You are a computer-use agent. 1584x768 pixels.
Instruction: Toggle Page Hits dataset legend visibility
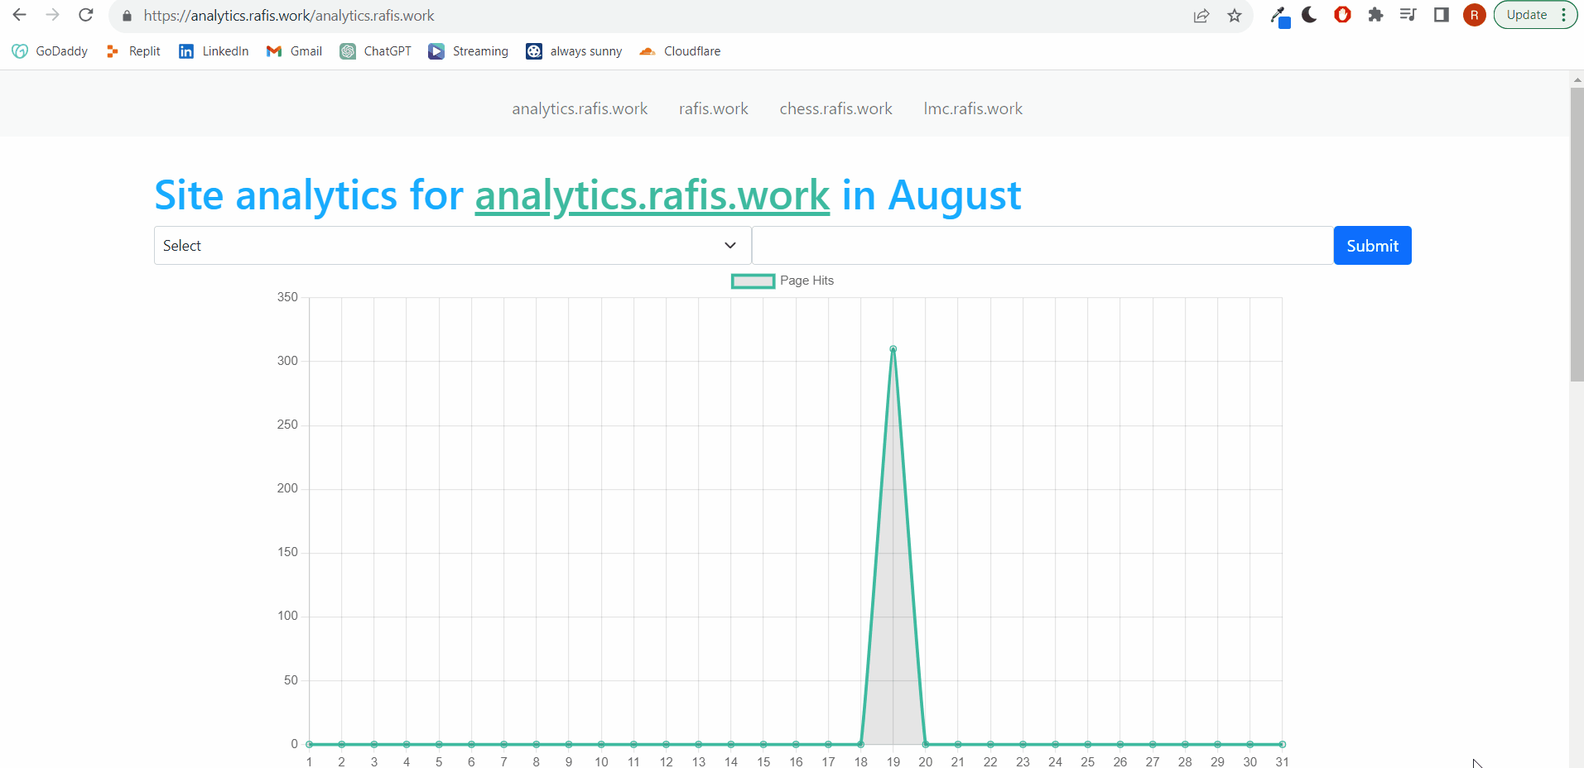[x=782, y=281]
